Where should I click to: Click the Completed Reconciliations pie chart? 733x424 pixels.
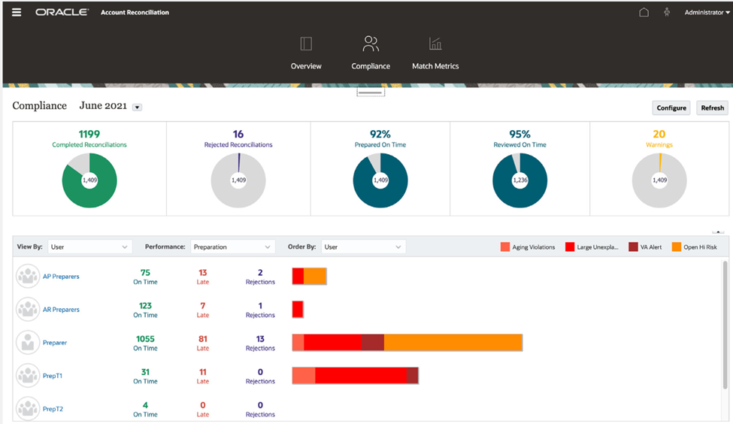click(x=89, y=180)
